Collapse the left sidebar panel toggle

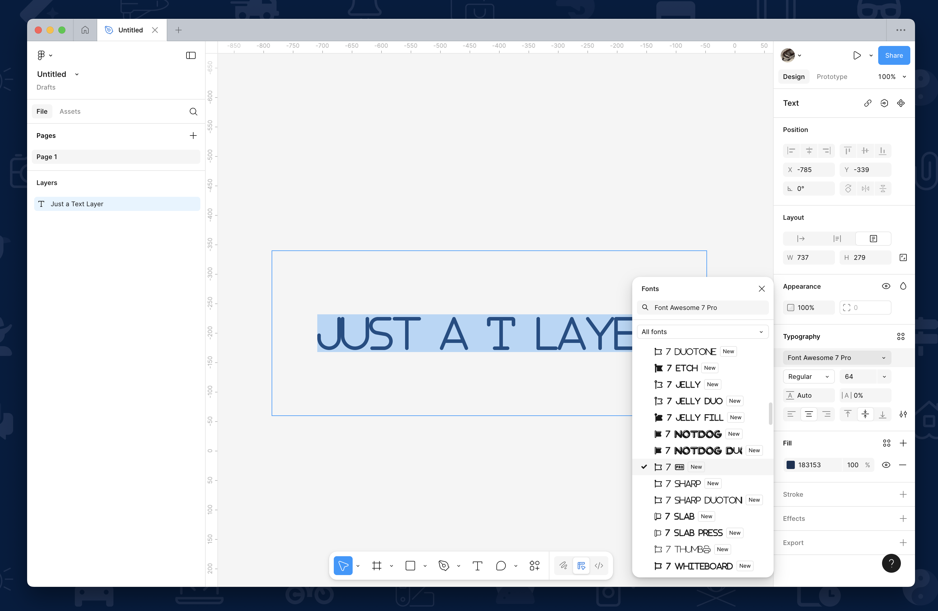[191, 55]
